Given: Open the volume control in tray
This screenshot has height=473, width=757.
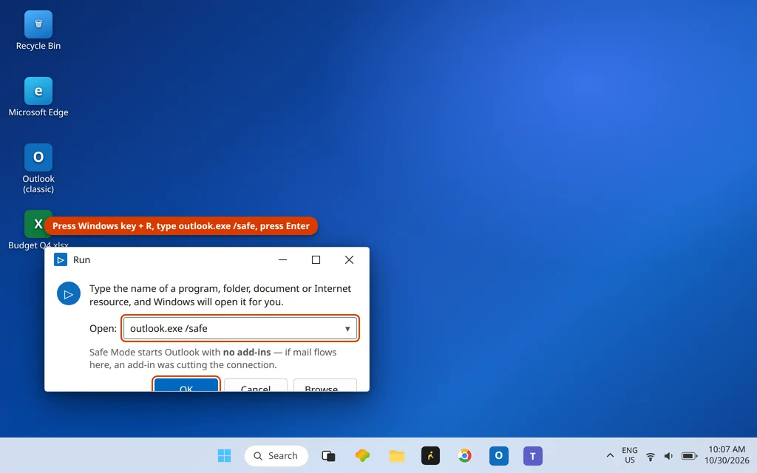Looking at the screenshot, I should tap(668, 456).
